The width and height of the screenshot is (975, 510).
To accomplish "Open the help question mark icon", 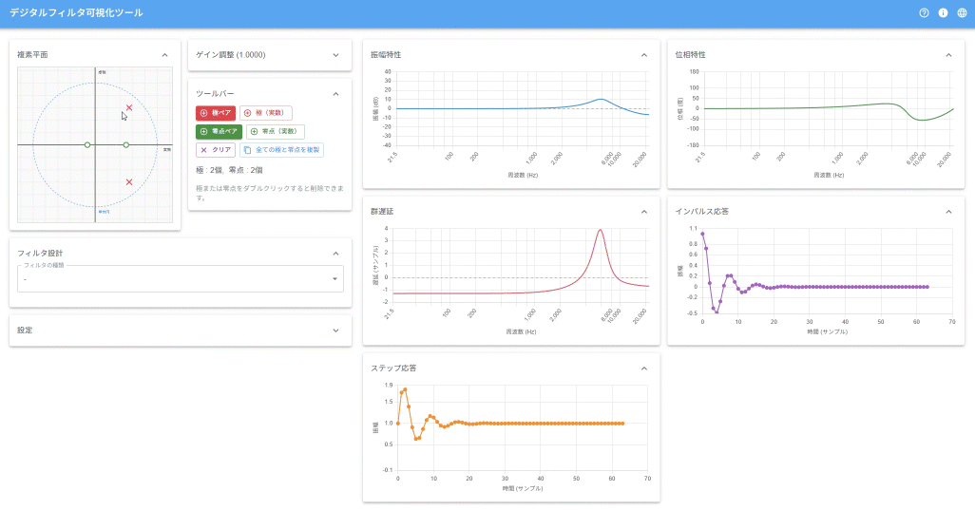I will [924, 13].
